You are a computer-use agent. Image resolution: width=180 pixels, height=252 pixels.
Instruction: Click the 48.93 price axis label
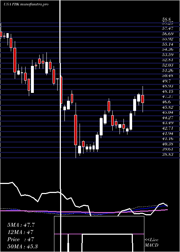(x=168, y=86)
